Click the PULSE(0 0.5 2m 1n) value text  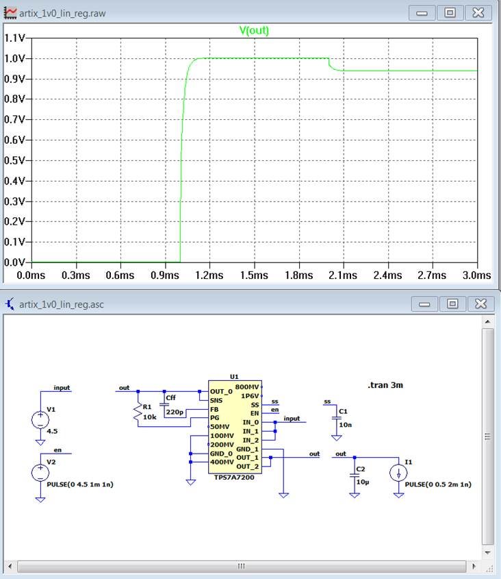pyautogui.click(x=438, y=484)
